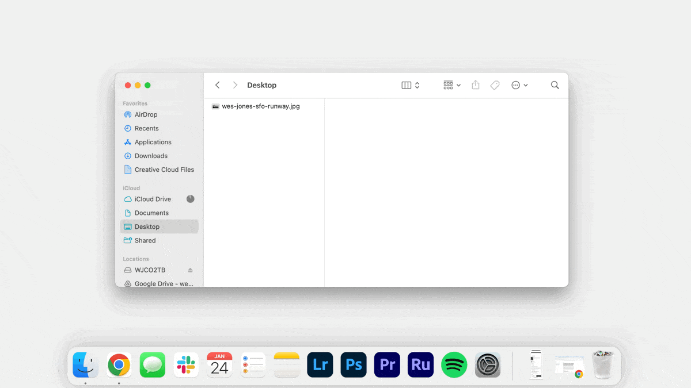Expand the More actions dropdown chevron
691x388 pixels.
click(526, 86)
